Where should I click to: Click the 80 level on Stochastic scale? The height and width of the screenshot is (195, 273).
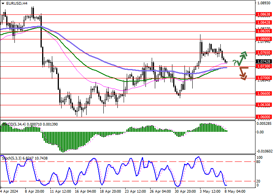[258, 162]
